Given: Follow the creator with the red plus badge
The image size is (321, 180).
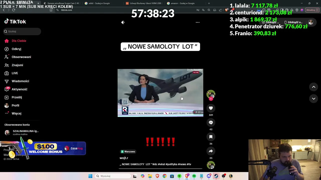Looking at the screenshot, I should tap(211, 99).
